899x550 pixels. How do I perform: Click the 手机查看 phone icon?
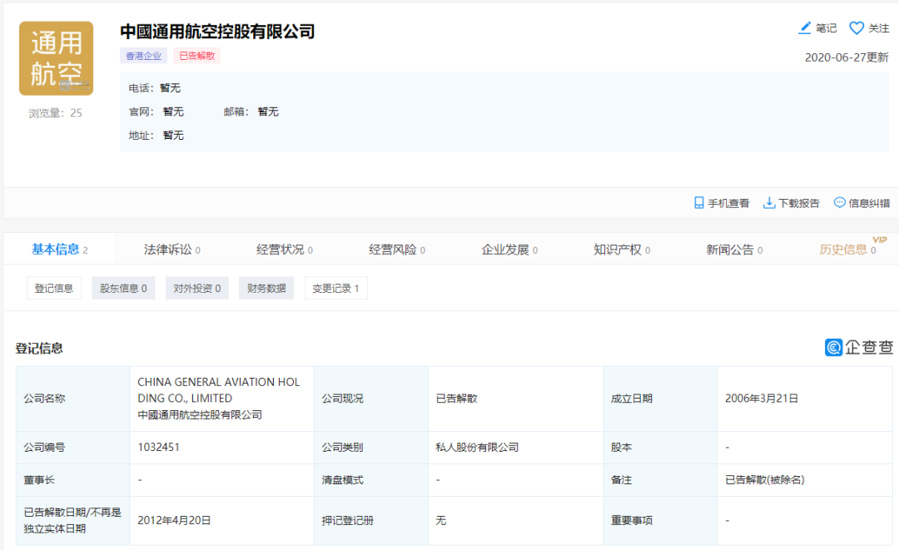coord(698,203)
